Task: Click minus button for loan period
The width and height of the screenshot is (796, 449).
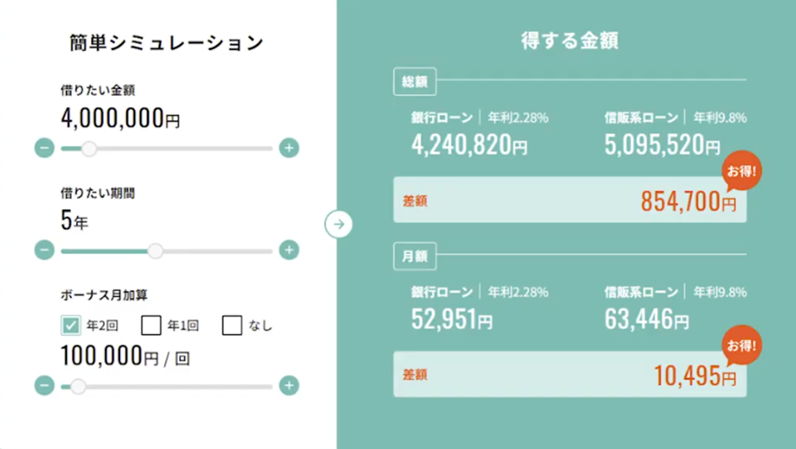Action: 45,250
